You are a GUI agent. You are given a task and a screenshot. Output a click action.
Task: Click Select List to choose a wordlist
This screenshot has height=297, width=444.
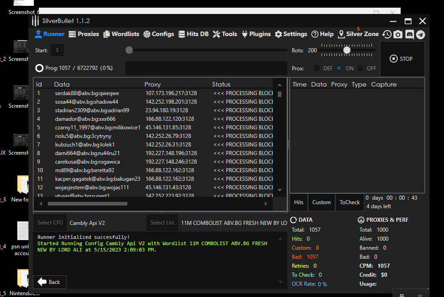pyautogui.click(x=162, y=223)
